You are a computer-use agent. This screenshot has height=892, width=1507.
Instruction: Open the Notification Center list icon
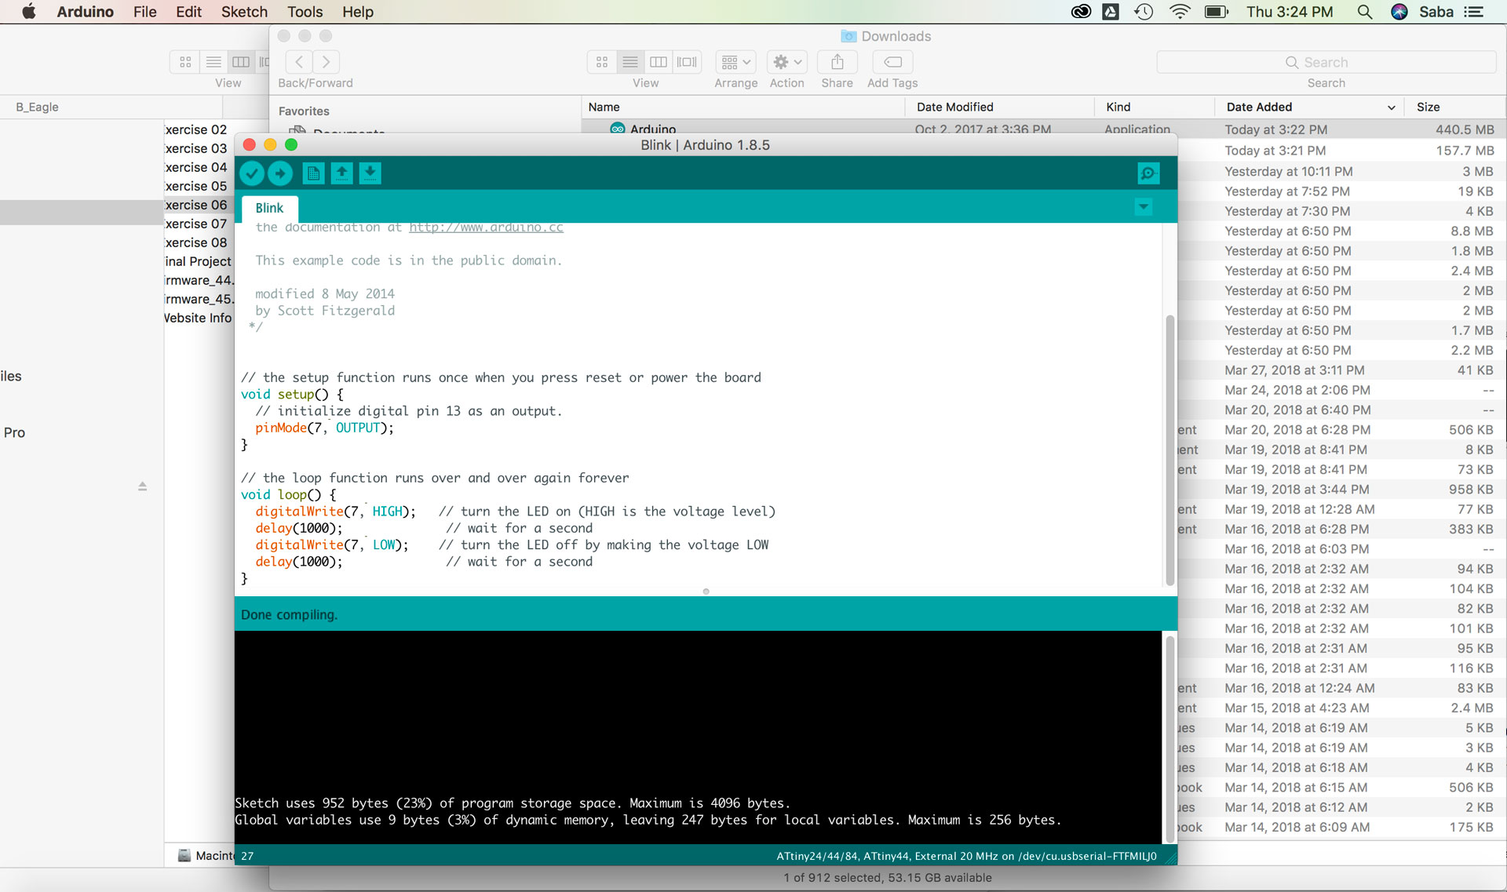tap(1474, 12)
